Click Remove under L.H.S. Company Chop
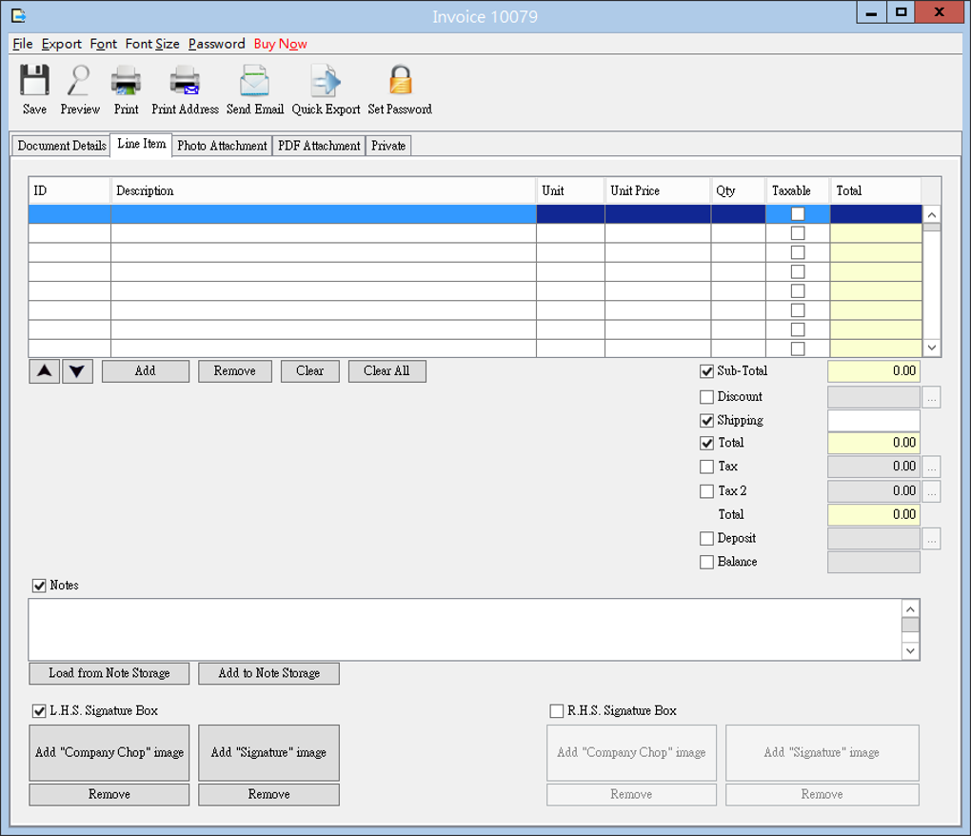The width and height of the screenshot is (971, 836). [x=109, y=795]
